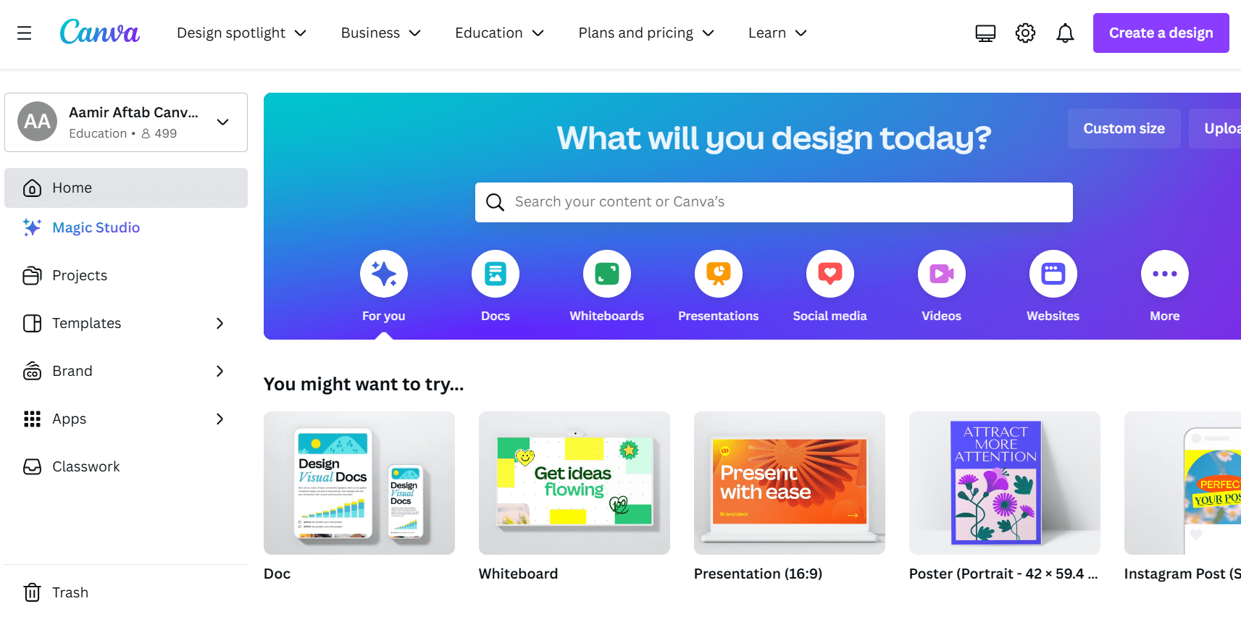1241x617 pixels.
Task: Expand the Brand submenu arrow
Action: (x=220, y=371)
